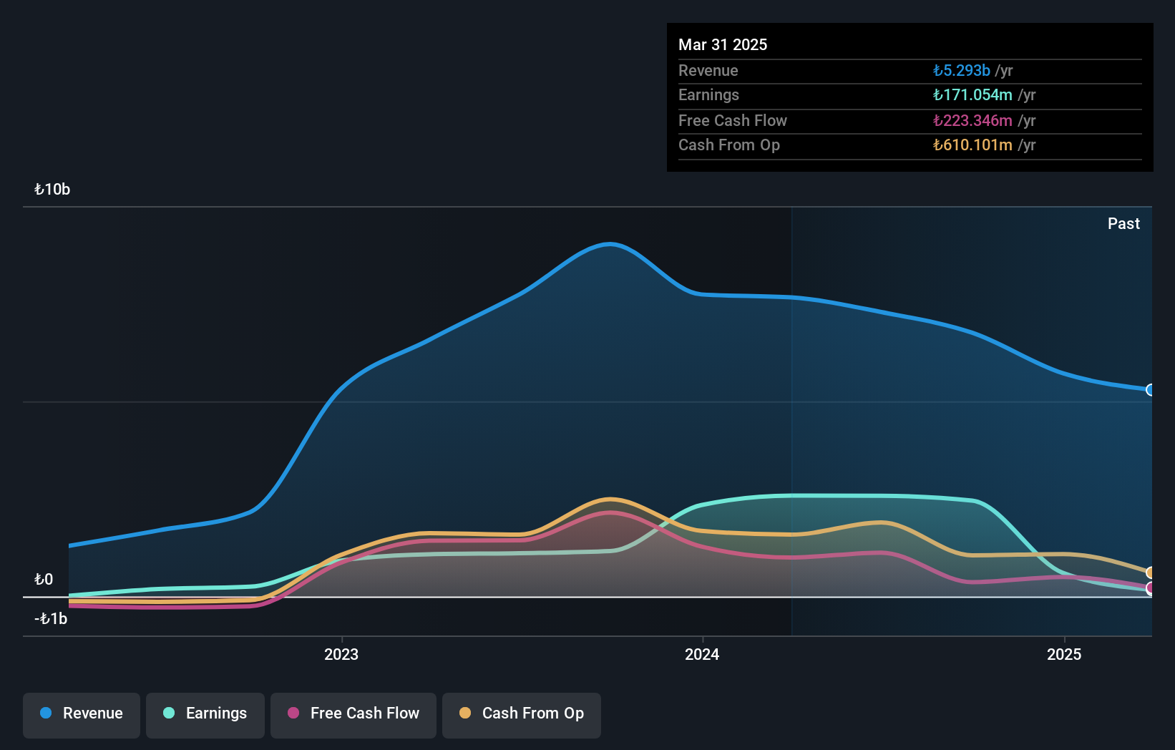Toggle the Revenue series legend button

[82, 715]
